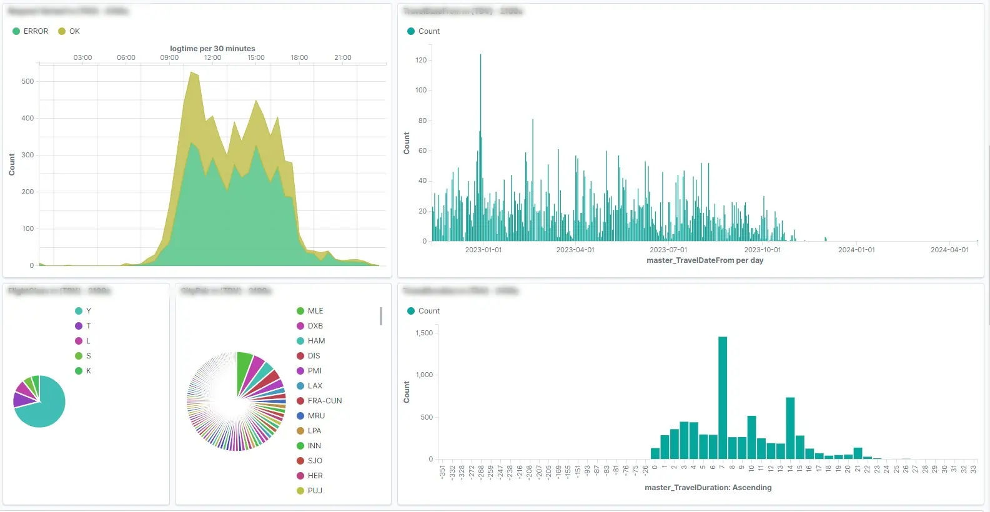
Task: Click the bar at travel duration 10
Action: [x=751, y=437]
